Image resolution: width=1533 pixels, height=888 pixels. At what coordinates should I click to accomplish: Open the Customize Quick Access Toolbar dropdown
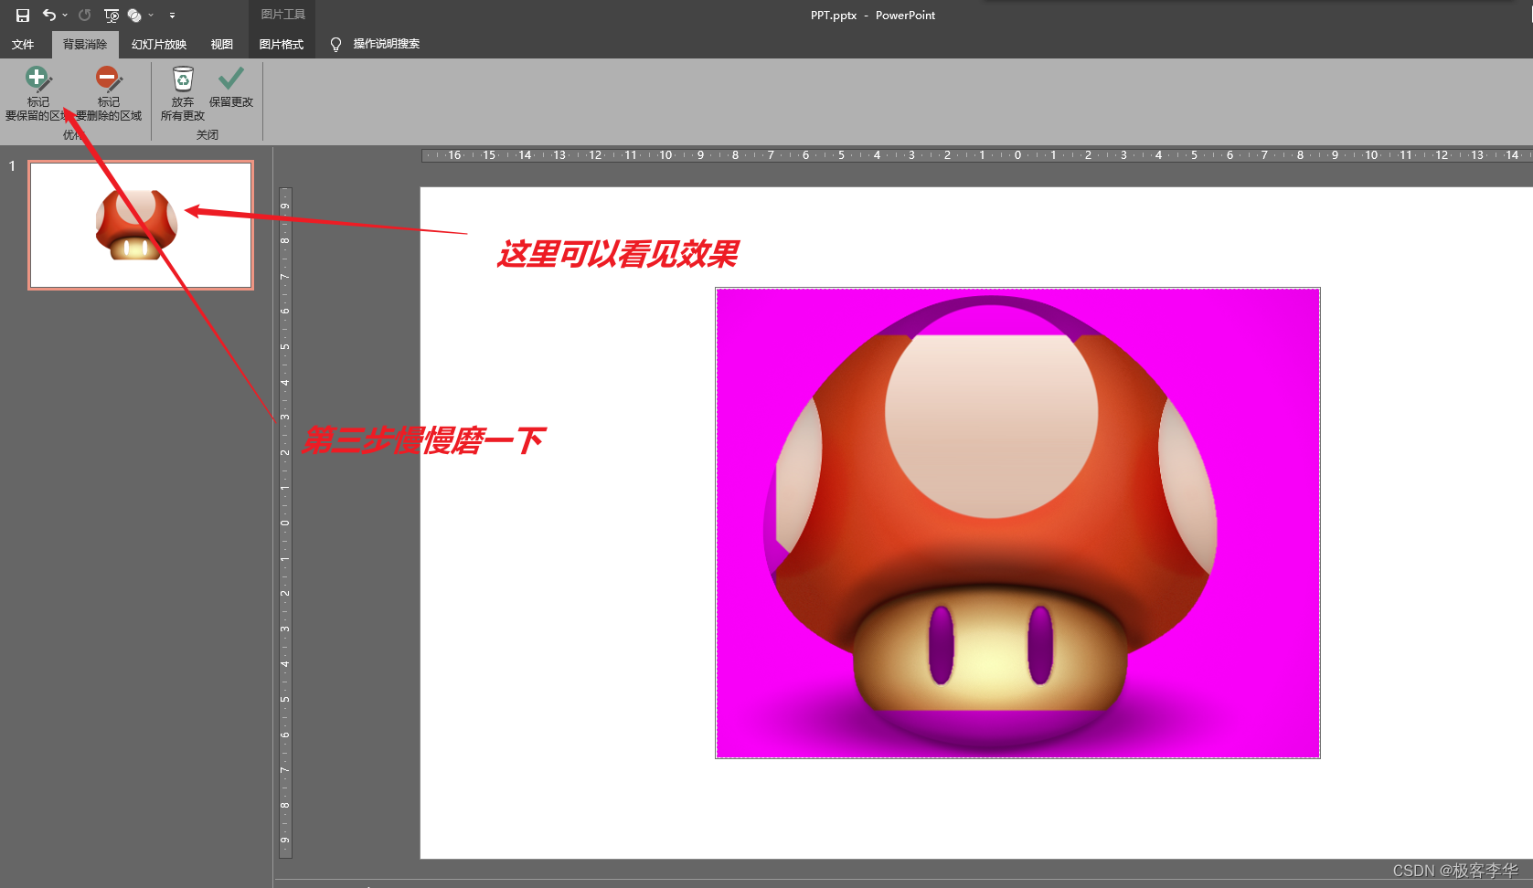click(x=172, y=16)
